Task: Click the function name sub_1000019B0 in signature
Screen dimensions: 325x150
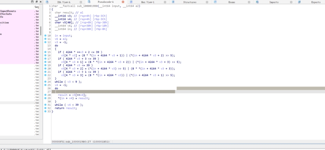Action: pos(87,6)
